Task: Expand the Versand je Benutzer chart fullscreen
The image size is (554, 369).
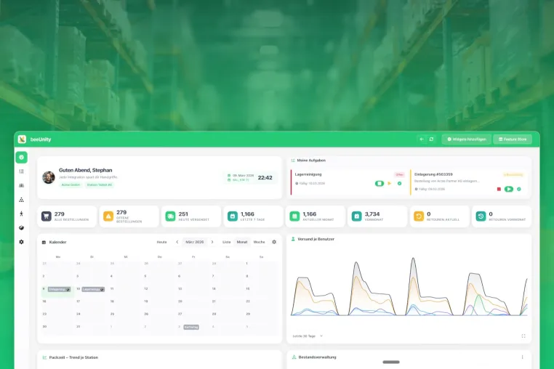Action: click(x=523, y=336)
